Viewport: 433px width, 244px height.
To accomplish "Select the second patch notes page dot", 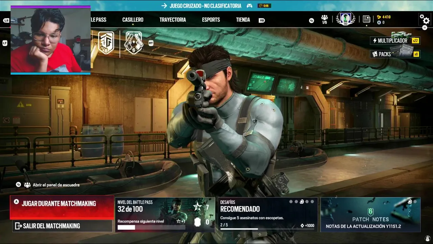I will (415, 202).
